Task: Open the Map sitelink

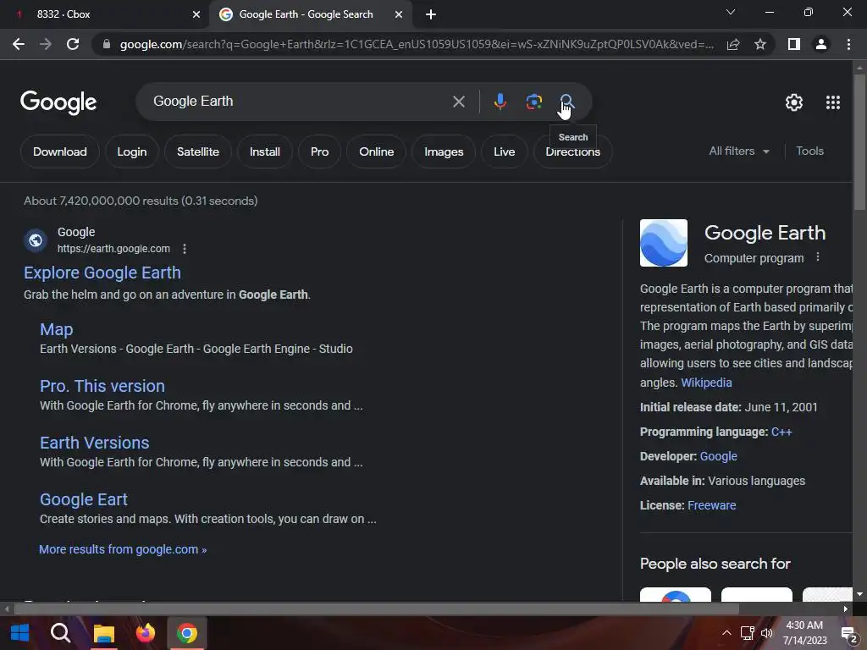Action: pos(57,329)
